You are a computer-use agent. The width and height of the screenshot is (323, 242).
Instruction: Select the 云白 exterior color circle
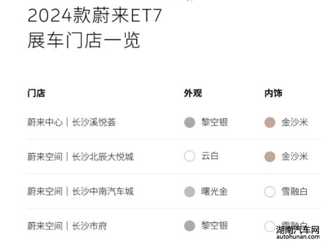(x=189, y=156)
